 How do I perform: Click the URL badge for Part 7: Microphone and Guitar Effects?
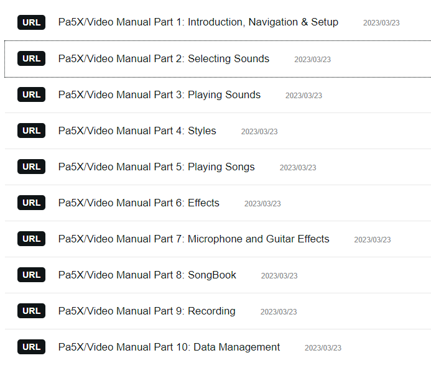point(31,239)
